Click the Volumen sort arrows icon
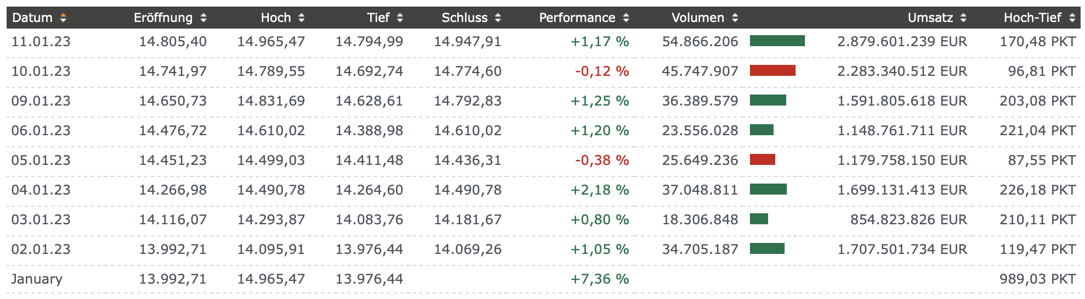Screen dimensions: 1085x299 coord(735,18)
